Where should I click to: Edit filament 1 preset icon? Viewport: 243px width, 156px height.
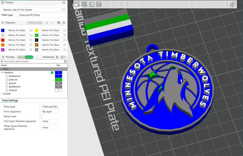[x=31, y=30]
